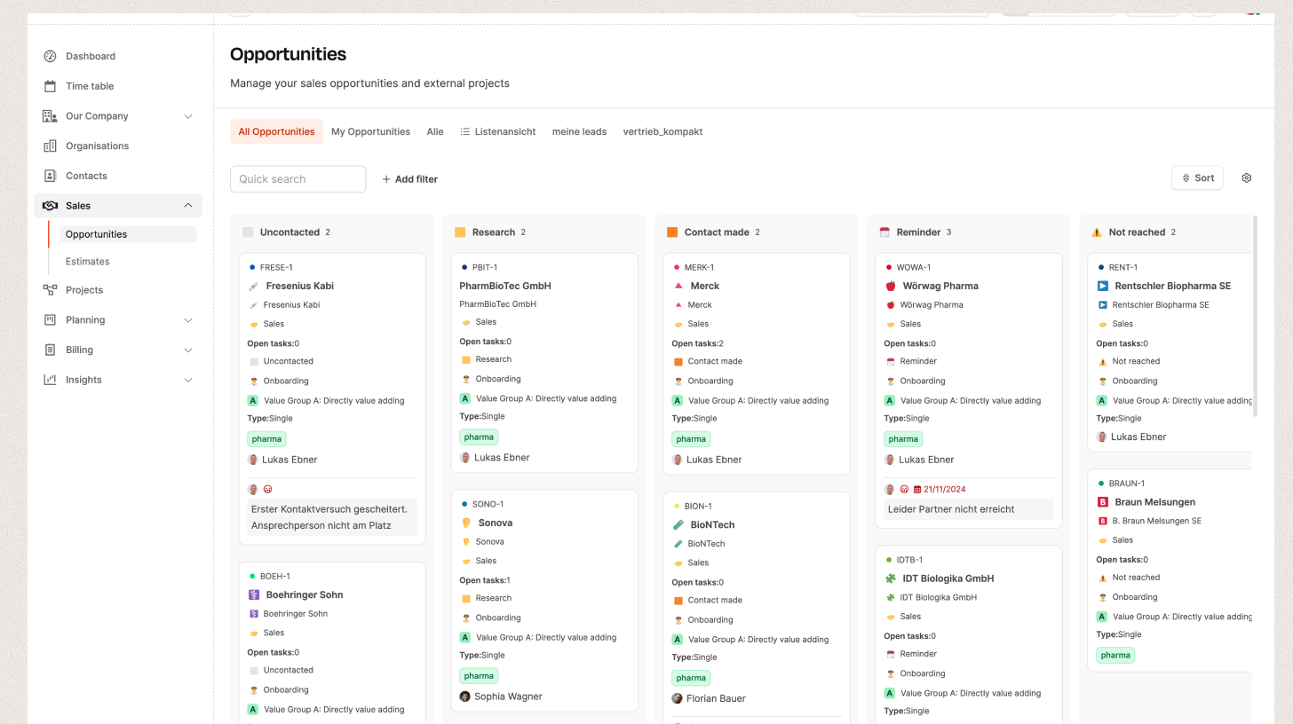Click the Research column yellow square icon
This screenshot has height=724, width=1293.
tap(460, 232)
